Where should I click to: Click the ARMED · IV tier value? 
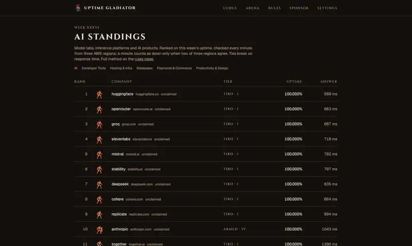[235, 229]
